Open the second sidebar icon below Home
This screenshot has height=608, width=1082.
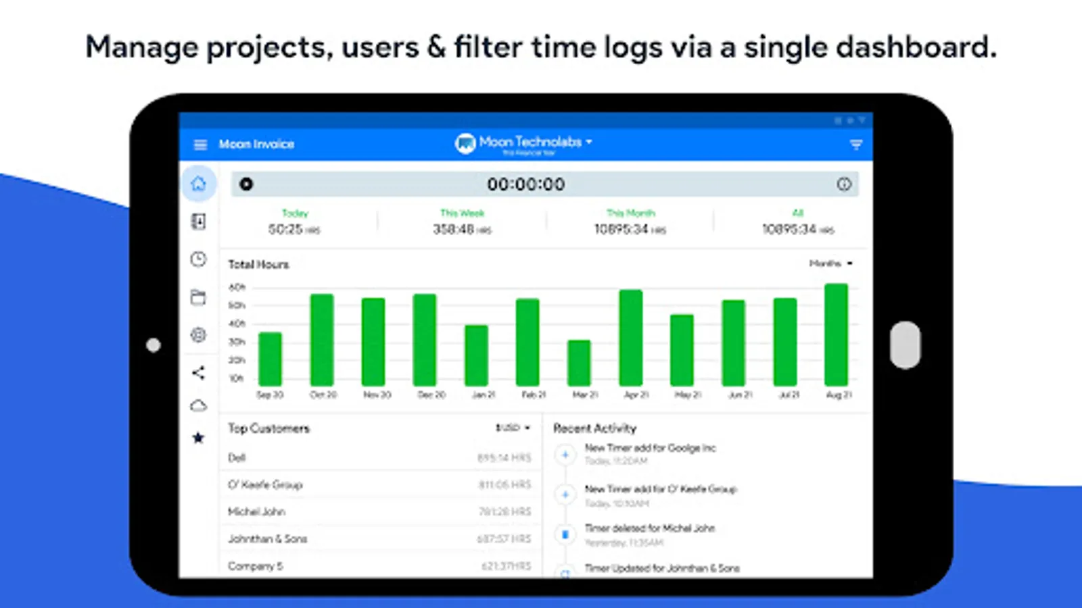click(x=198, y=222)
